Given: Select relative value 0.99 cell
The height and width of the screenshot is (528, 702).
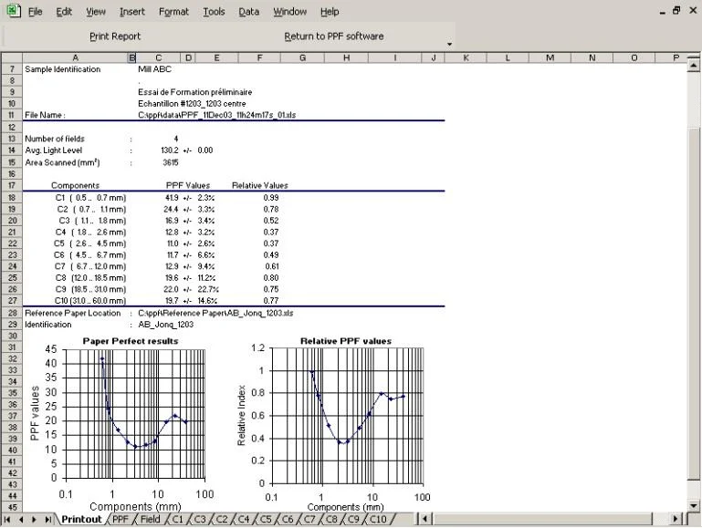Looking at the screenshot, I should click(x=271, y=198).
